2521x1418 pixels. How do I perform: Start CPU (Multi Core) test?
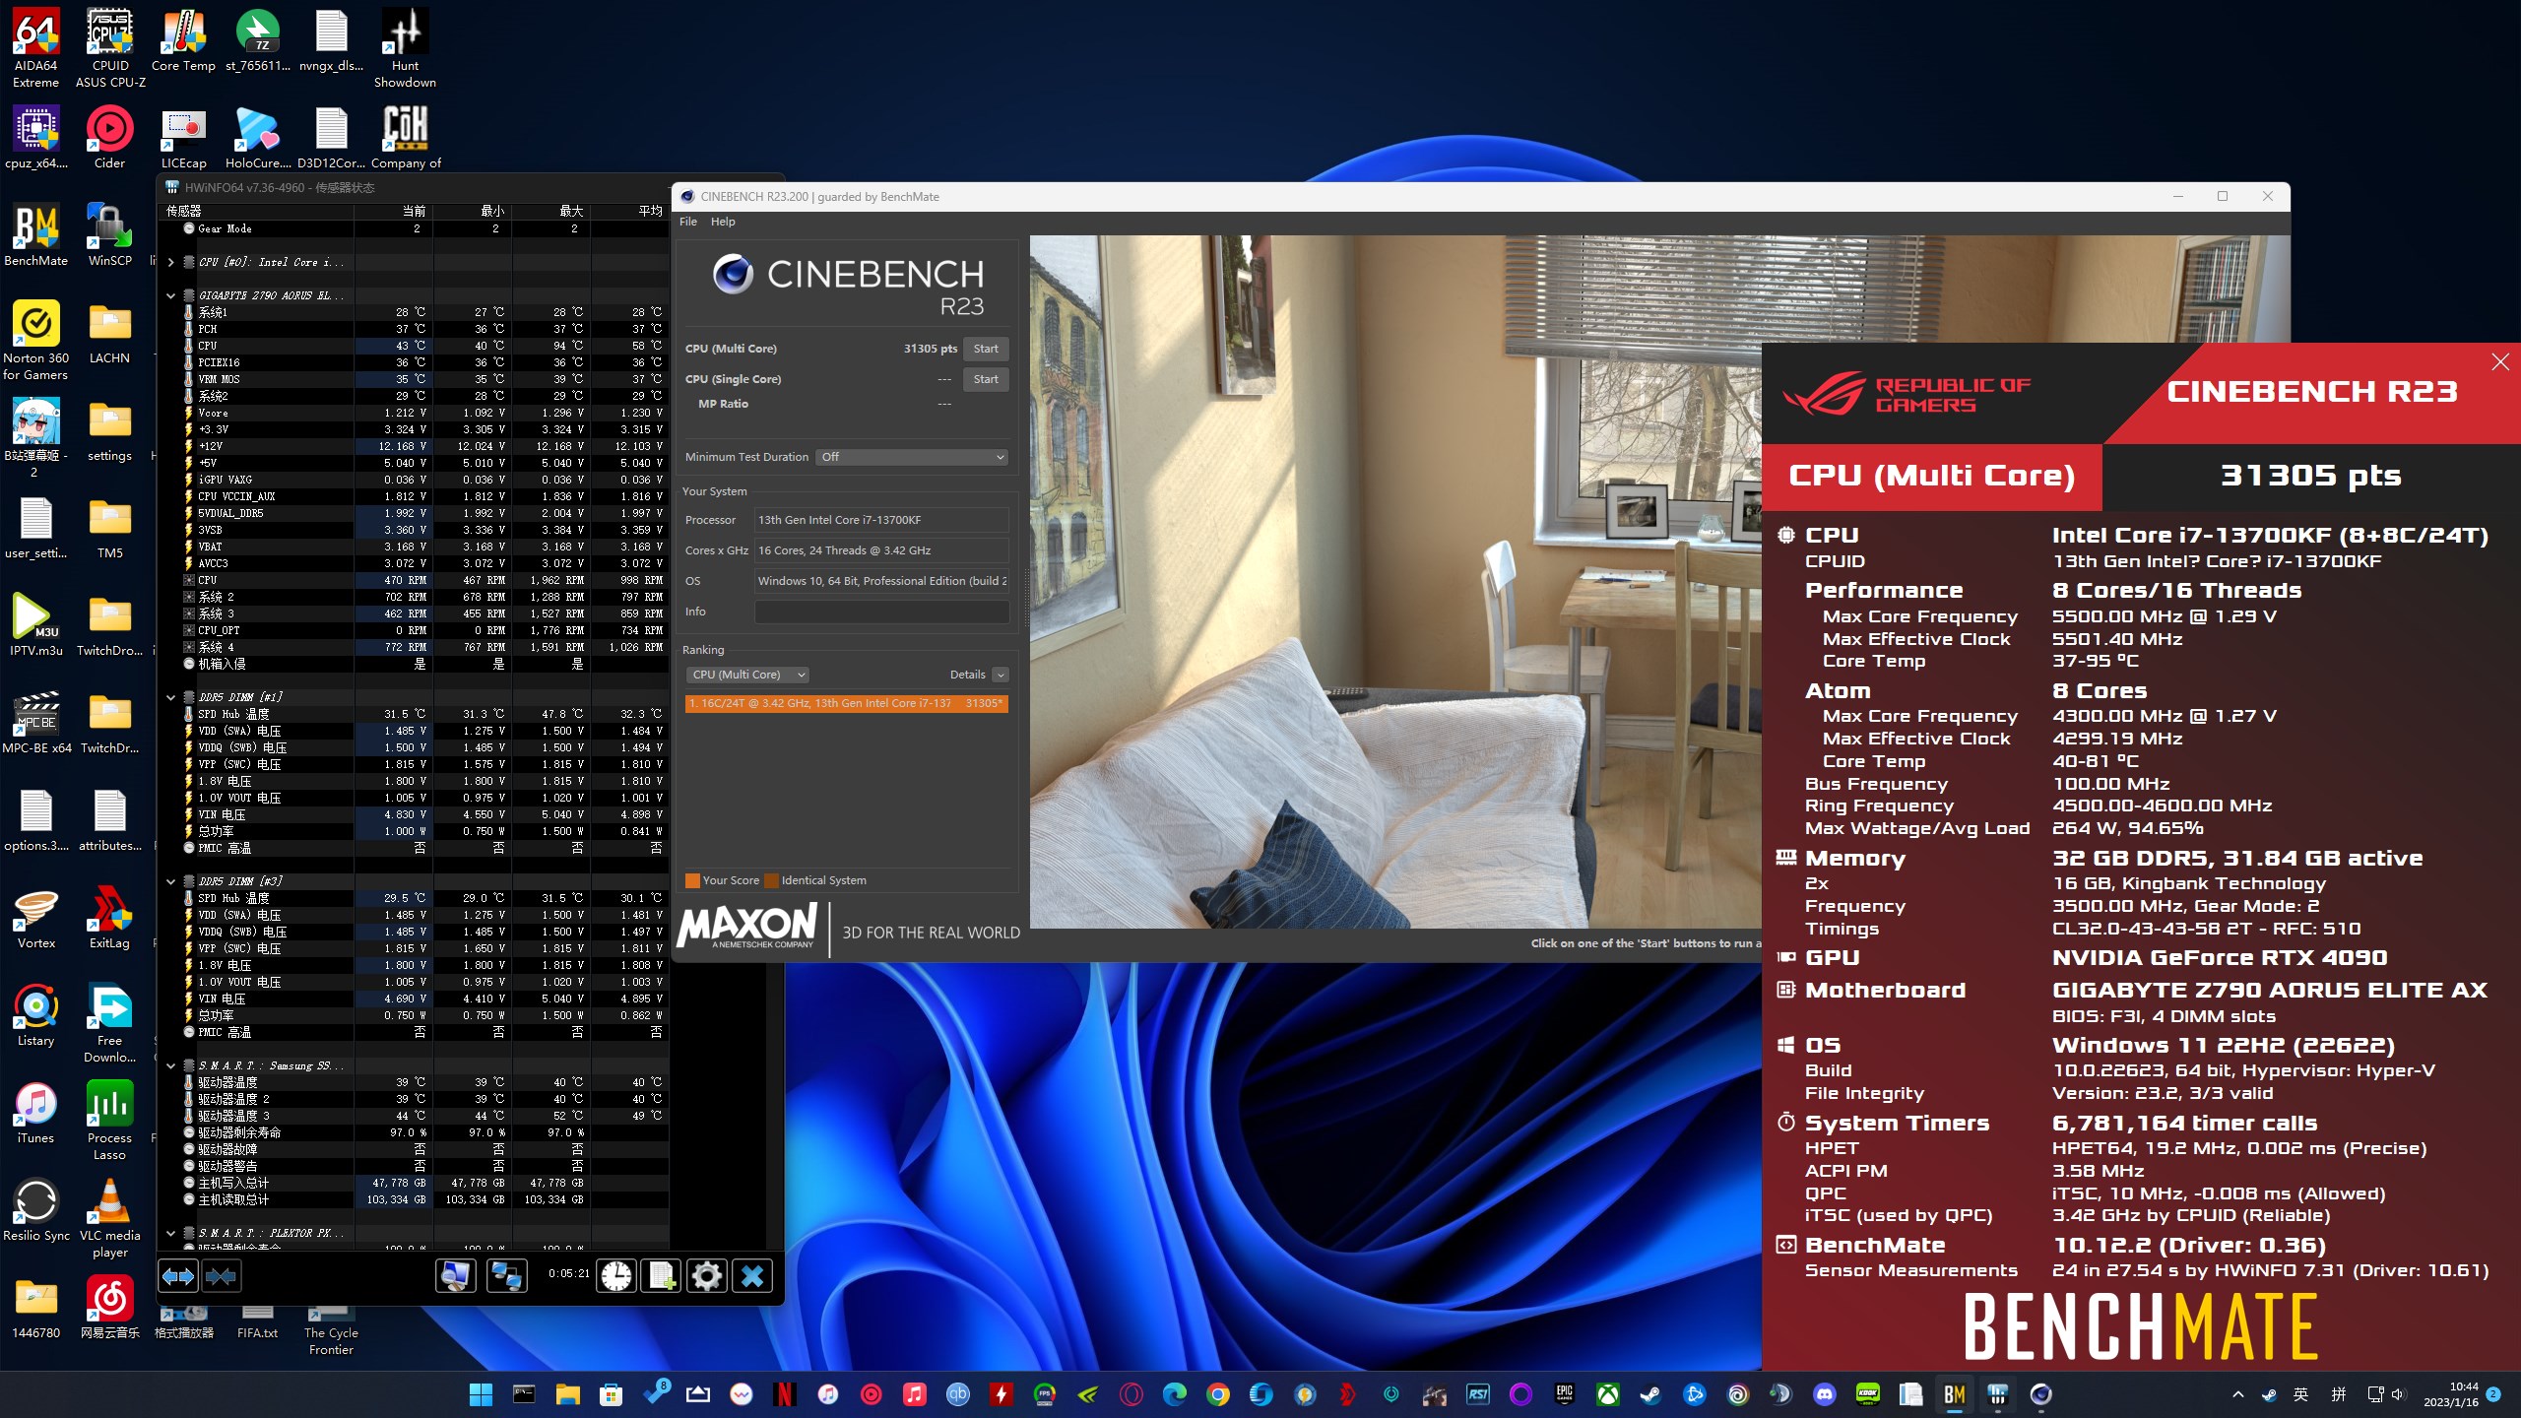(x=986, y=349)
